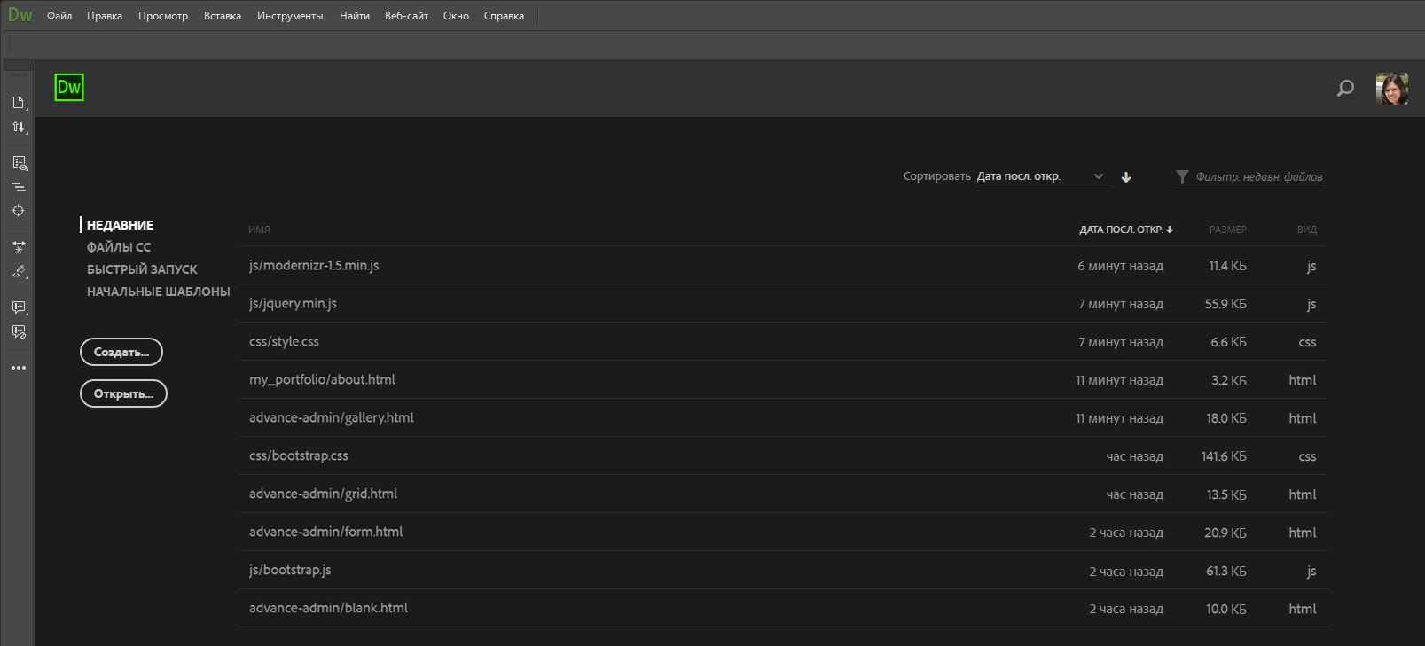Open the Окно menu

click(x=456, y=16)
